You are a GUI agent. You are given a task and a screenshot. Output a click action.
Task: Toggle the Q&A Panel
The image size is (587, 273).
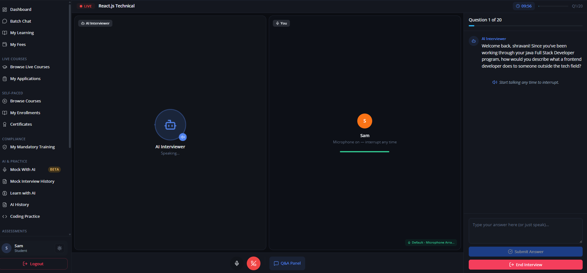(x=287, y=263)
